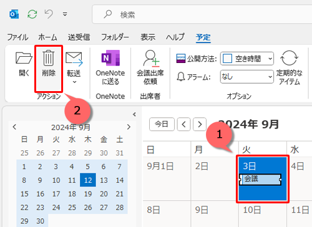Click the 2024年 9月 mini calendar title

pos(71,127)
